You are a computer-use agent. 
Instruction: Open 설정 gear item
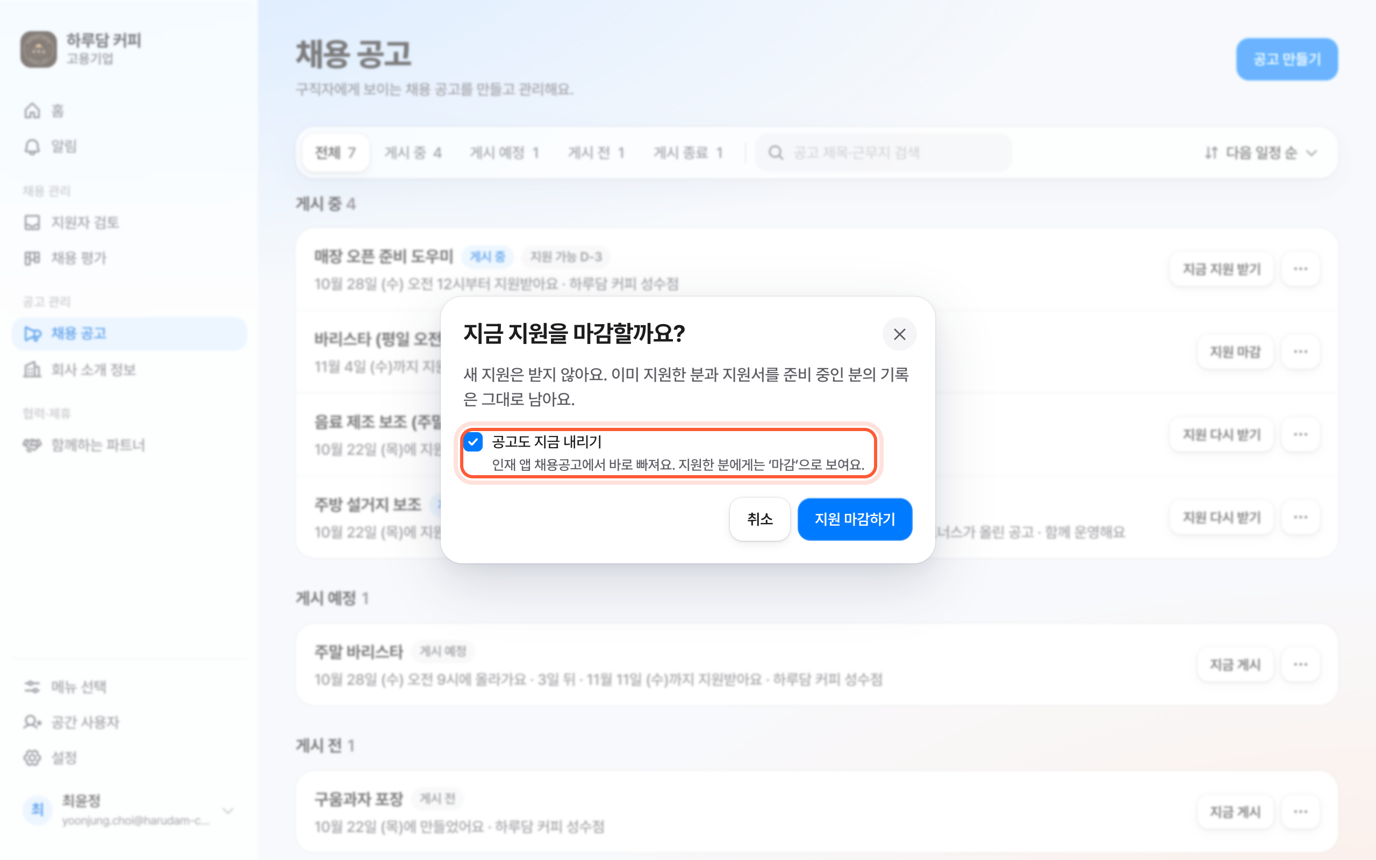[x=128, y=758]
